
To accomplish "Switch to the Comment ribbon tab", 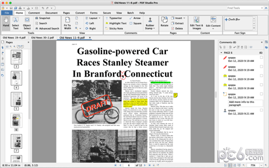I will (34, 13).
